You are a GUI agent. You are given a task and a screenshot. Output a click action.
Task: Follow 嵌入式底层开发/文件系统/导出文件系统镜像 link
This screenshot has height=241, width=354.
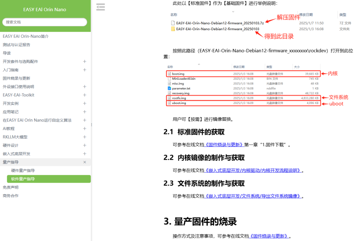click(253, 196)
